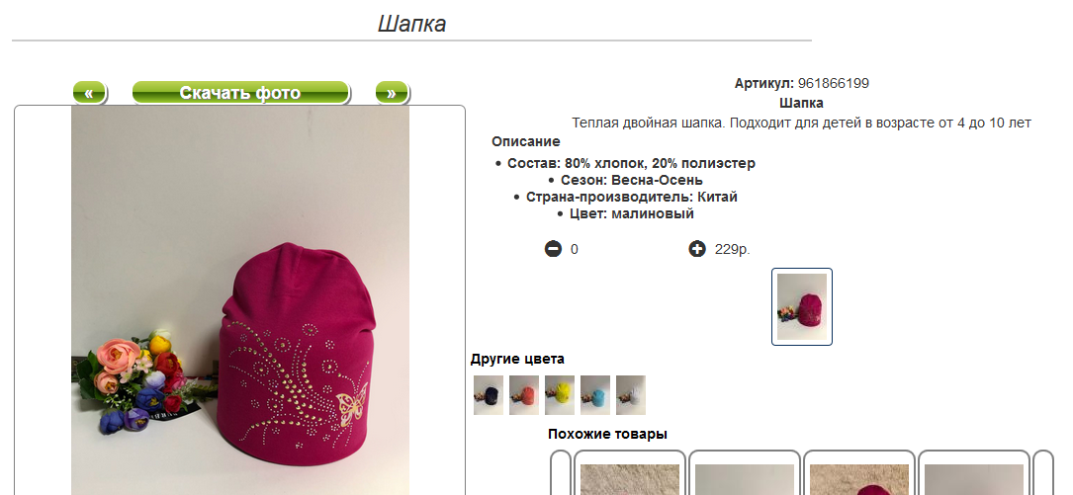Click the article number 961866199

point(834,83)
